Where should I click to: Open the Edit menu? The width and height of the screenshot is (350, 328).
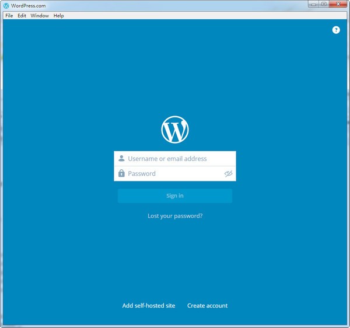point(22,16)
